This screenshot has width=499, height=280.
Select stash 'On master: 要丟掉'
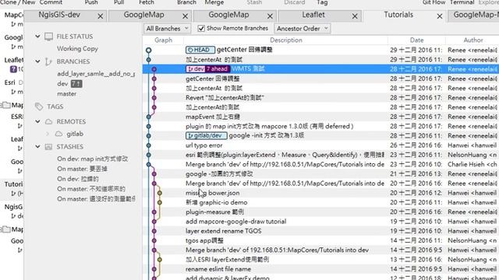point(82,169)
